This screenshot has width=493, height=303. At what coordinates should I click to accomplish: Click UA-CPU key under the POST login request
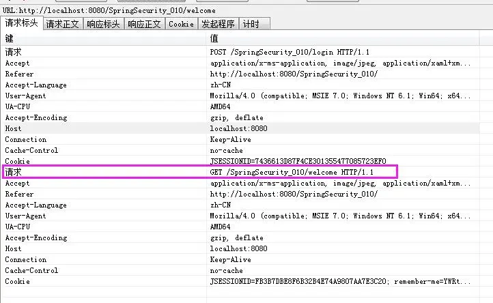(x=18, y=106)
